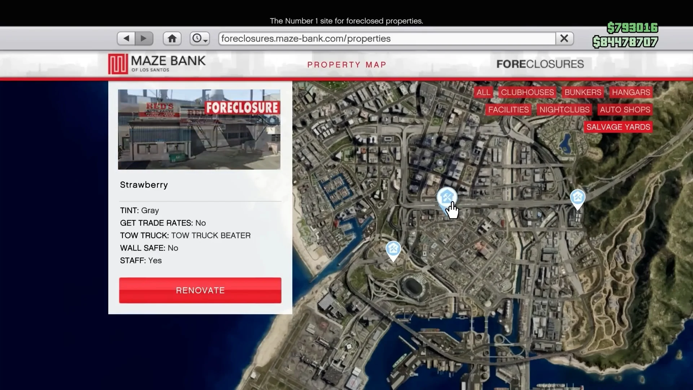Filter map by FACILITIES

pyautogui.click(x=508, y=110)
